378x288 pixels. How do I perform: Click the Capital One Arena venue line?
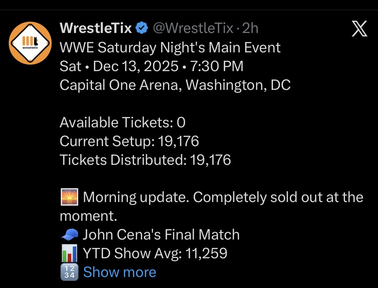pyautogui.click(x=175, y=85)
